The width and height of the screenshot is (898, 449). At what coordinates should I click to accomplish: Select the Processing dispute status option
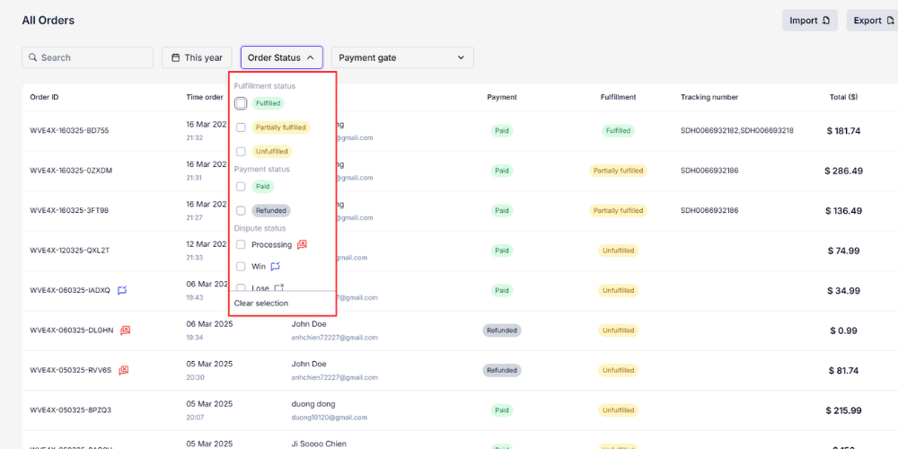pyautogui.click(x=241, y=244)
